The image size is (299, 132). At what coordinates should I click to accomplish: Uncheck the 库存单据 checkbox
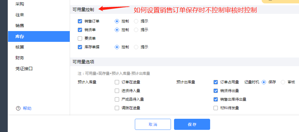[x=80, y=47]
